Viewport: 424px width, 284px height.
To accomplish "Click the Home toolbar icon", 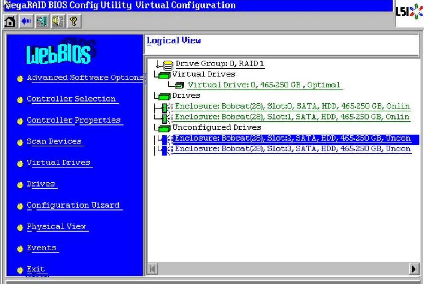I will click(x=10, y=21).
